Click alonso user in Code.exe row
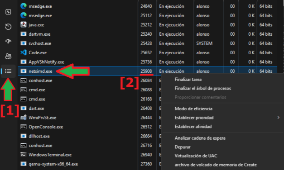Image resolution: width=284 pixels, height=170 pixels. click(x=203, y=53)
